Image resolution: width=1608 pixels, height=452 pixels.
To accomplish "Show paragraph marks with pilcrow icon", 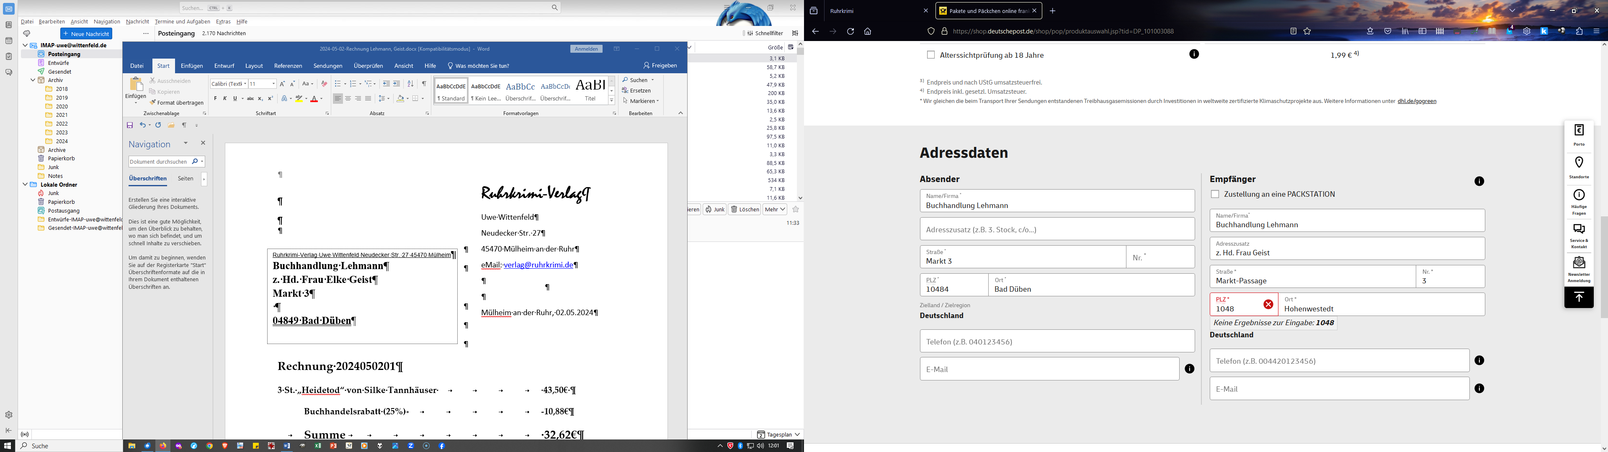I will [424, 84].
